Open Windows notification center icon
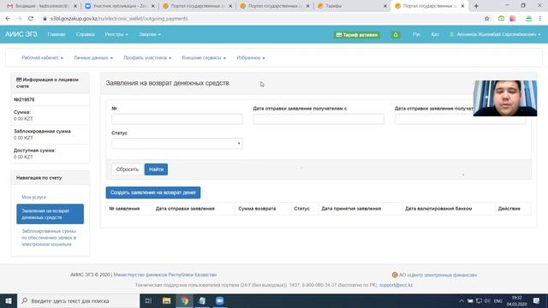 point(536,300)
